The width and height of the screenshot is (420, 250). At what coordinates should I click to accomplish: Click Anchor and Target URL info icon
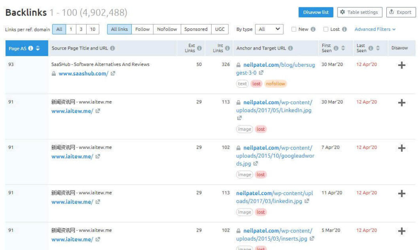coord(290,48)
